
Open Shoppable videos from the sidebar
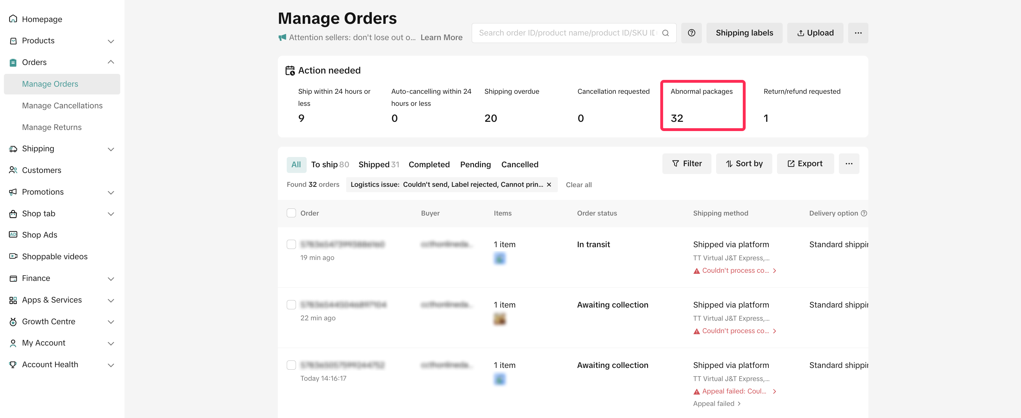click(55, 256)
